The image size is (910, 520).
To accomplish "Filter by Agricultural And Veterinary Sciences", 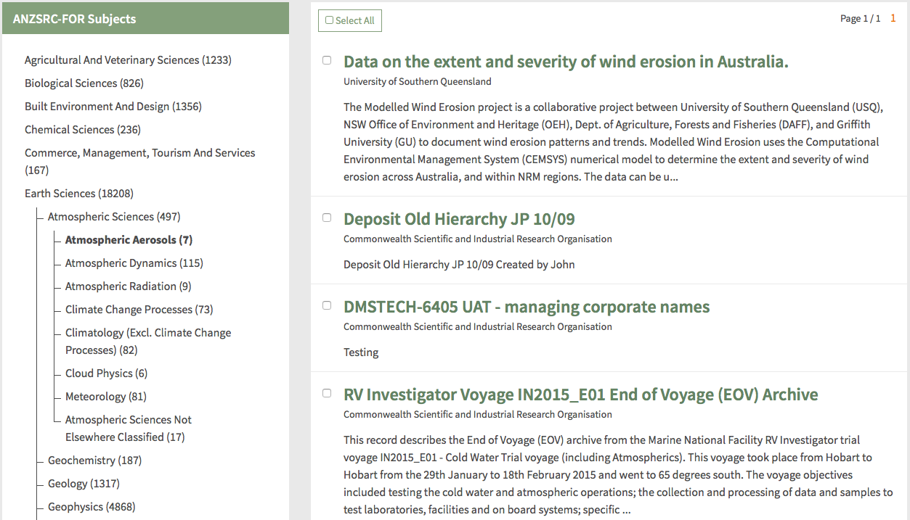I will 127,60.
